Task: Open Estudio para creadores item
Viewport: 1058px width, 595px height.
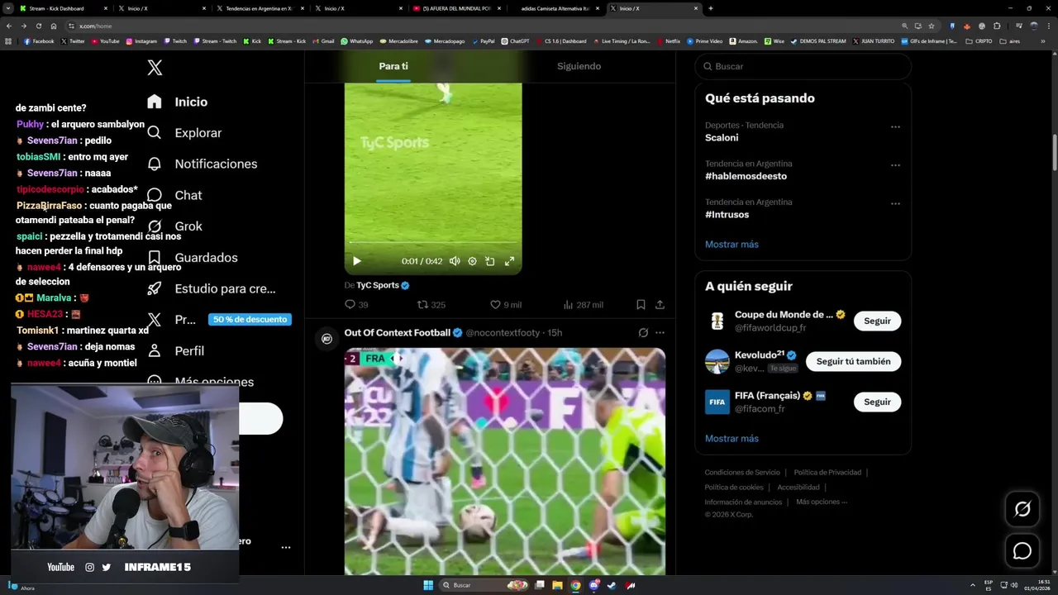Action: (211, 288)
